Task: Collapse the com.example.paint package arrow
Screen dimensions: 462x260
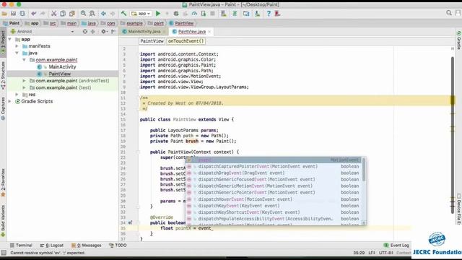Action: pos(24,60)
